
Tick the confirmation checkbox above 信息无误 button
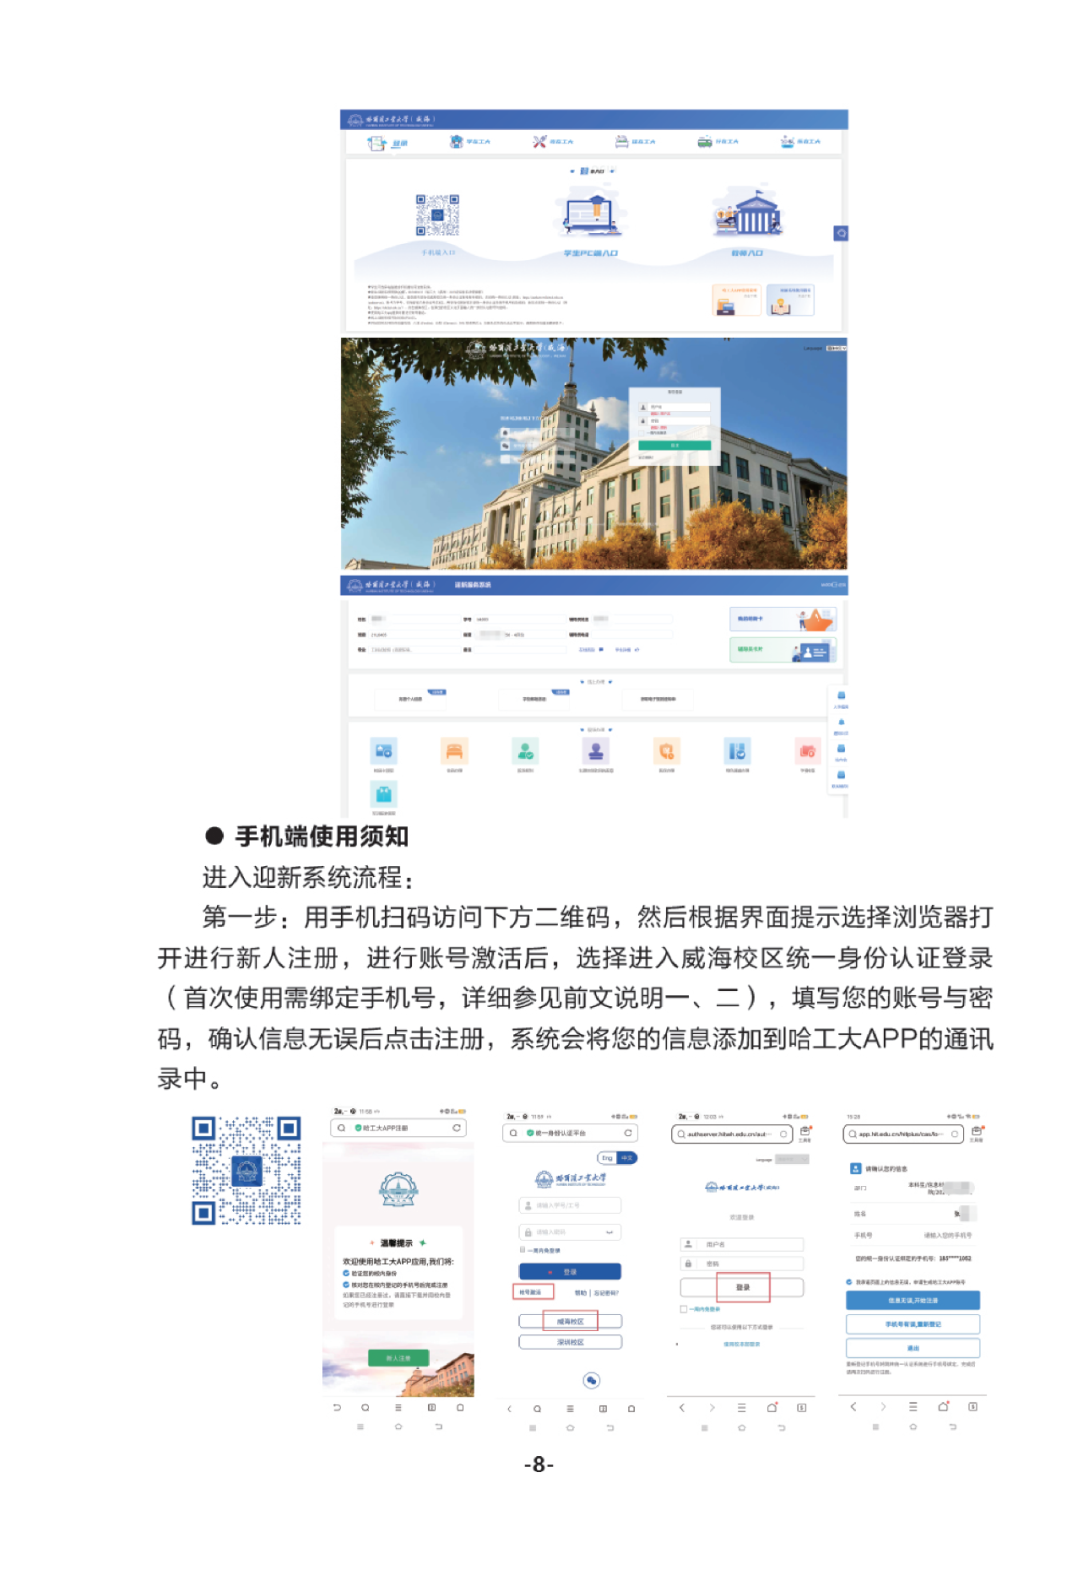[x=850, y=1282]
